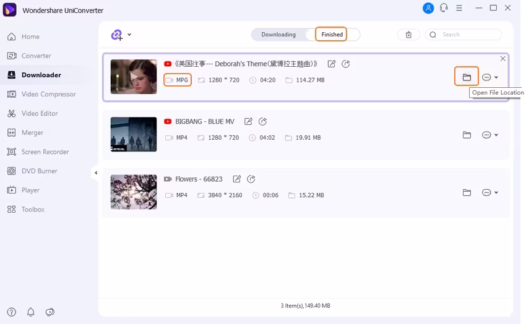Image resolution: width=526 pixels, height=324 pixels.
Task: Open the BIGBANG - BLUE MV thumbnail
Action: pos(134,134)
